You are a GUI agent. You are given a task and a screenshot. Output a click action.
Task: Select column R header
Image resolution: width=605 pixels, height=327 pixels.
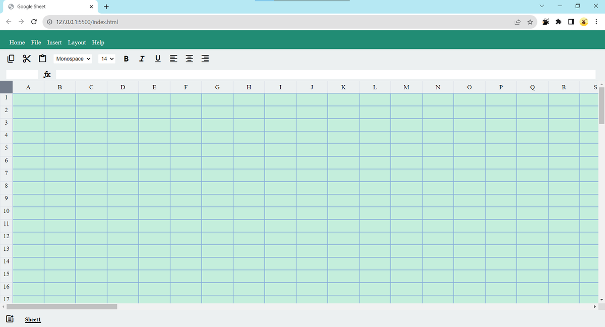pyautogui.click(x=564, y=87)
